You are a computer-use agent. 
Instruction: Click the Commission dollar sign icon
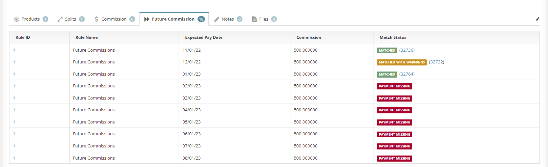[x=97, y=19]
